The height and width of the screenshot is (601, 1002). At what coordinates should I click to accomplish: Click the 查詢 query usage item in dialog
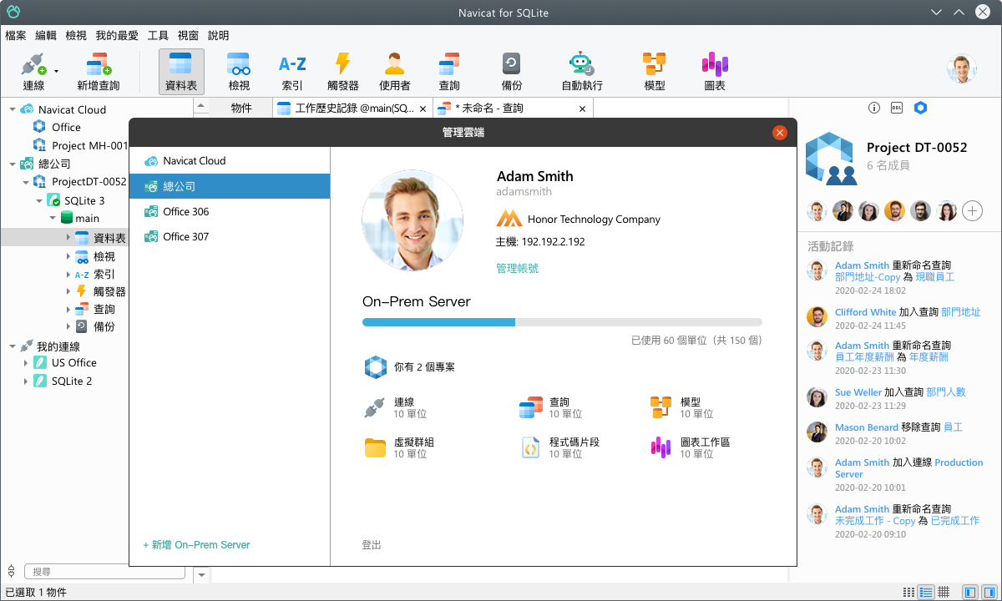(x=551, y=407)
